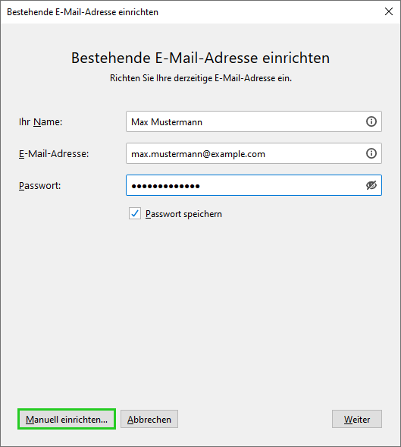Image resolution: width=401 pixels, height=447 pixels.
Task: Click the masked password dots
Action: [x=165, y=186]
